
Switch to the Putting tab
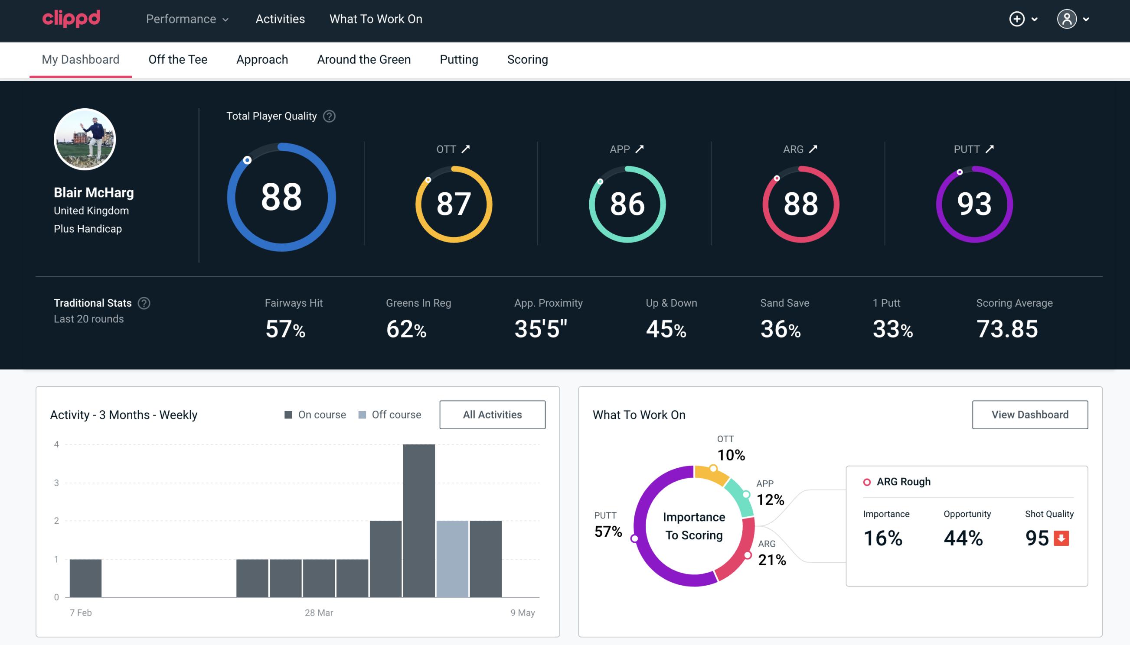click(459, 59)
